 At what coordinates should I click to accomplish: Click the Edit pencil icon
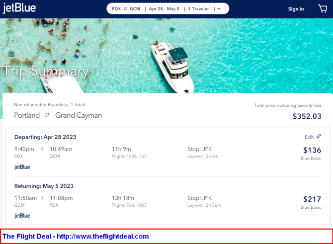tap(319, 137)
